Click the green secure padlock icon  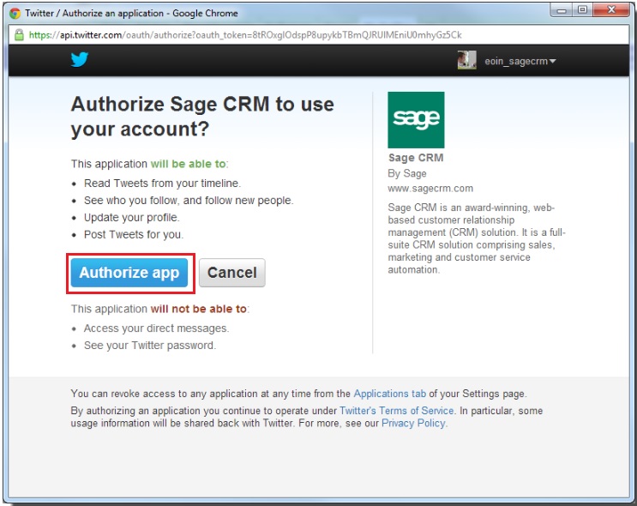click(19, 35)
